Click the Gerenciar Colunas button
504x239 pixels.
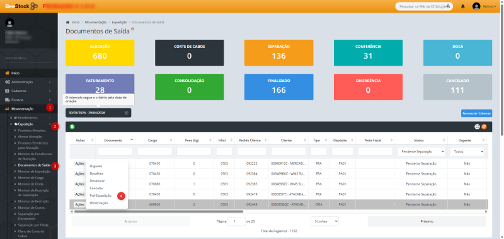click(x=476, y=114)
